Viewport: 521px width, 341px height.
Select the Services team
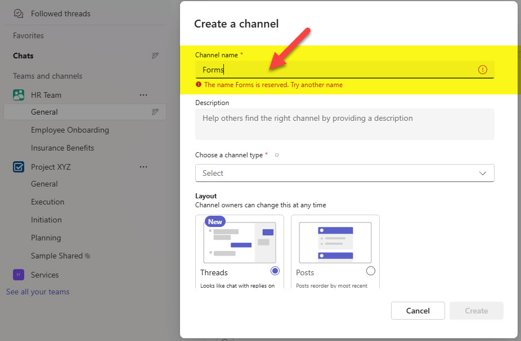(x=44, y=275)
